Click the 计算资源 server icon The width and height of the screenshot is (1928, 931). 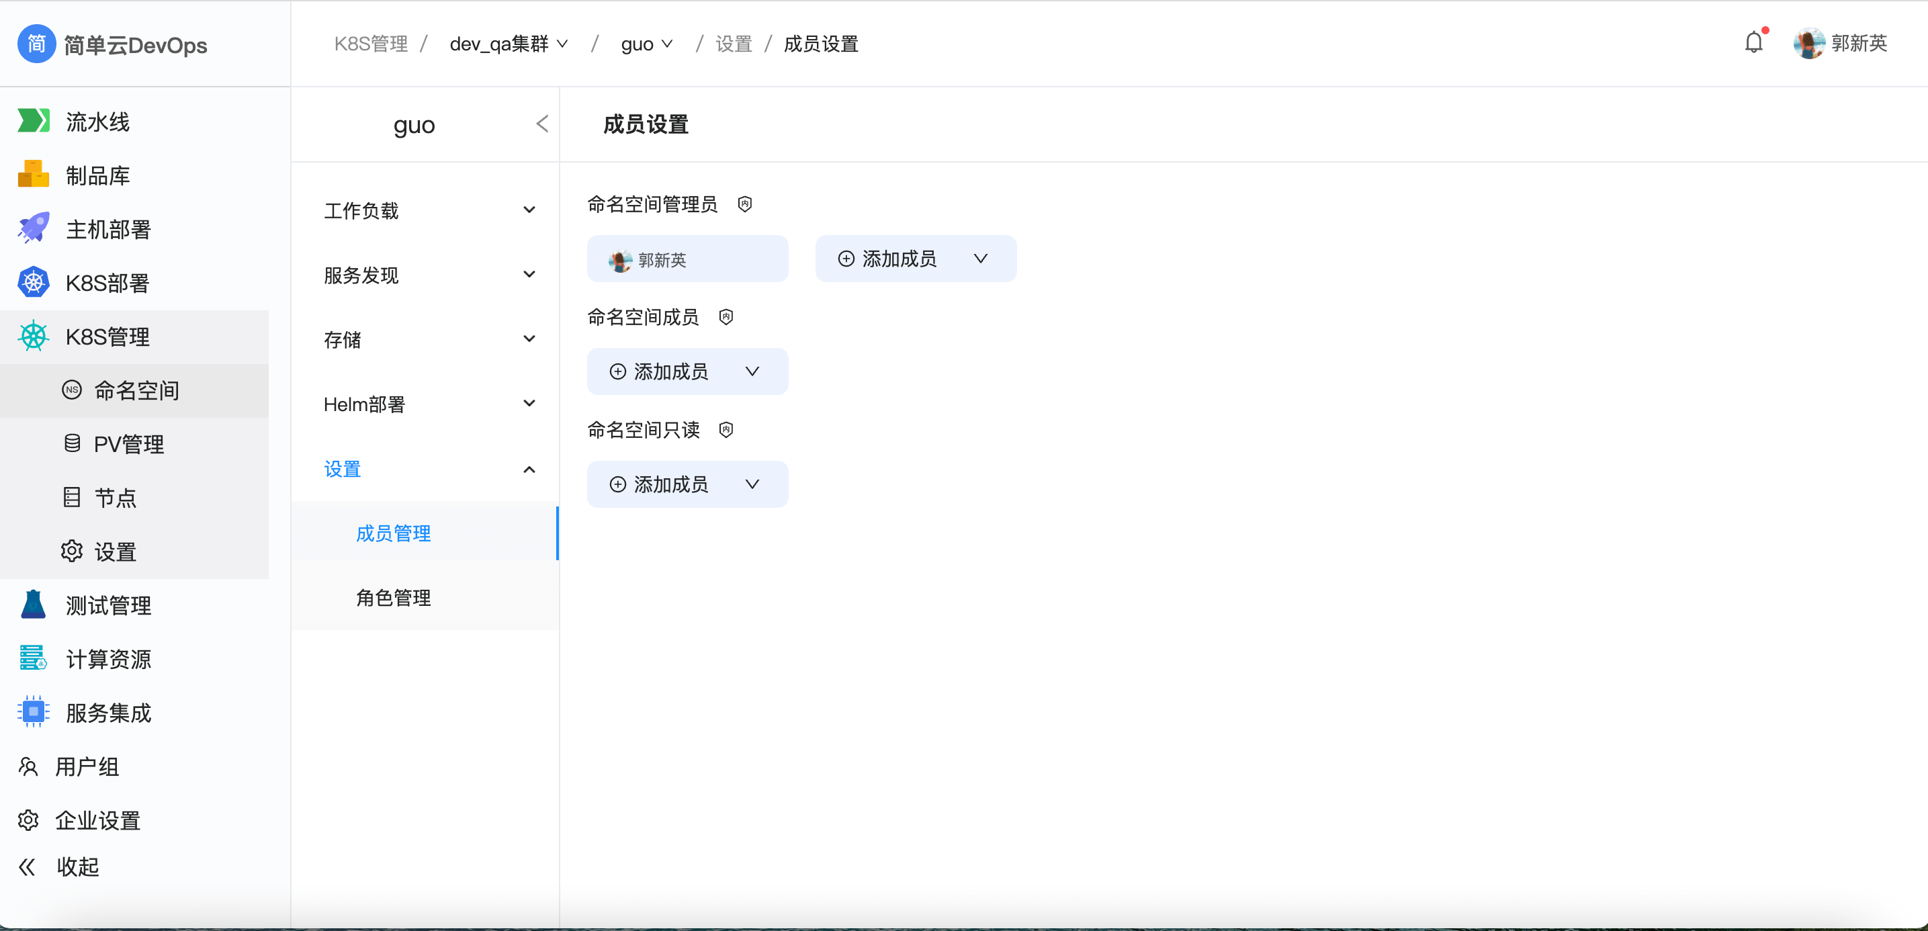[x=34, y=658]
